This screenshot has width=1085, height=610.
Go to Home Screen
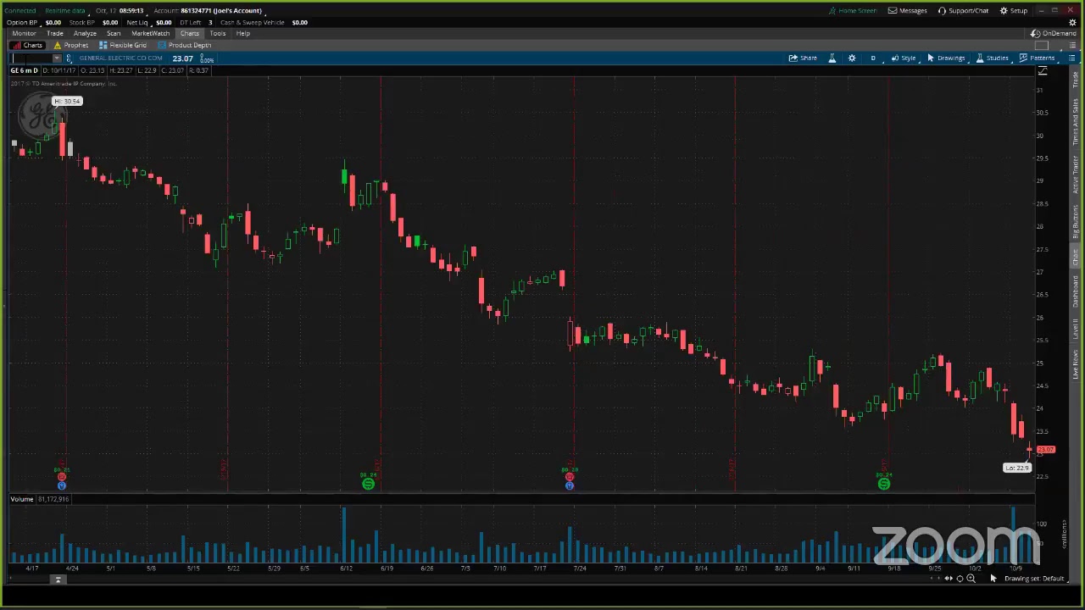tap(853, 10)
